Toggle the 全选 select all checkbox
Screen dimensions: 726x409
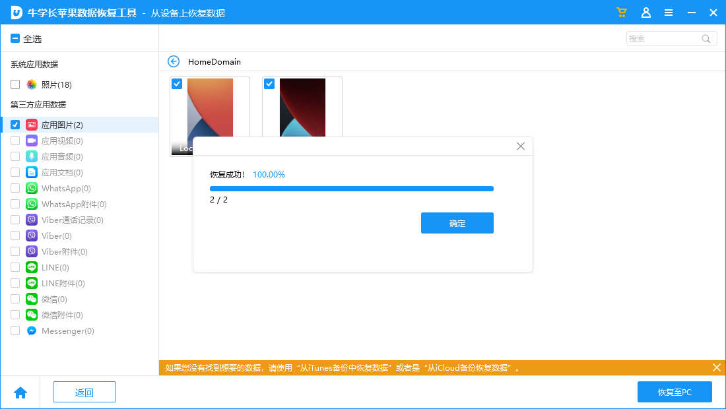point(15,38)
